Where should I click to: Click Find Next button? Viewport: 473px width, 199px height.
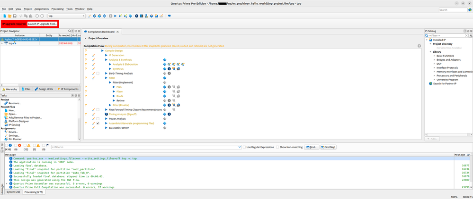click(328, 147)
